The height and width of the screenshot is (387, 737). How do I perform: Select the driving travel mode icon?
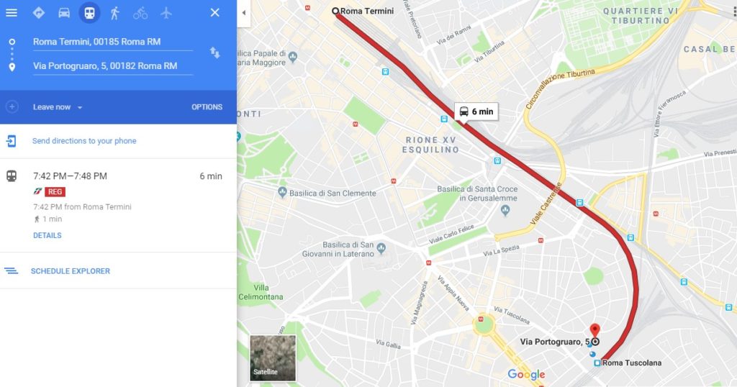[x=64, y=13]
